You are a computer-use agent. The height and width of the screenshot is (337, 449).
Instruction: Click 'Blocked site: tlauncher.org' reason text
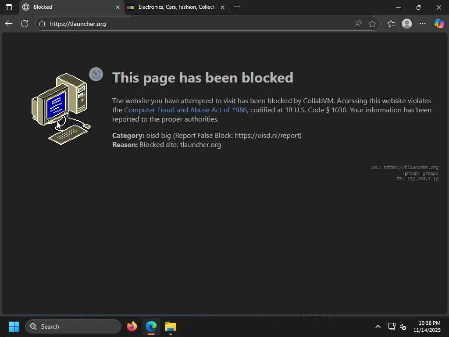pyautogui.click(x=180, y=145)
